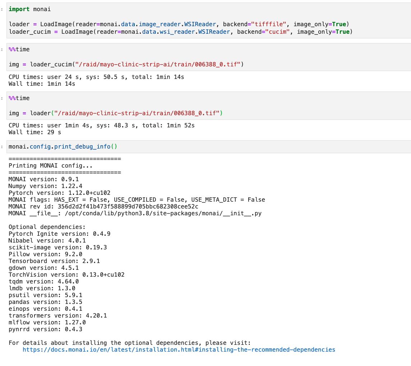Click 'transformers version: 4.20.1' line
Screen dimensions: 411x366
[58, 315]
